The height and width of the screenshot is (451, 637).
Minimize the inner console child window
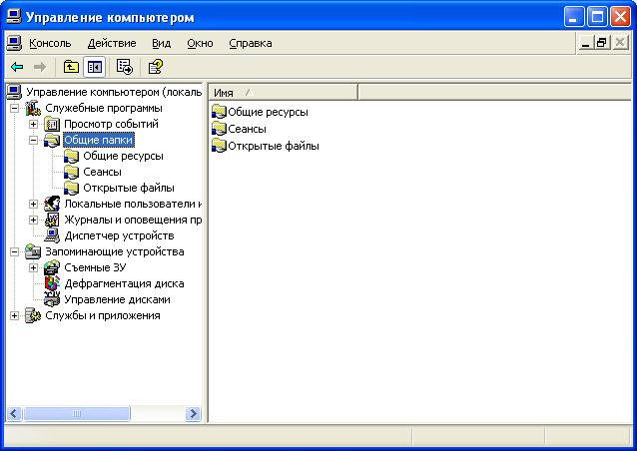click(585, 43)
